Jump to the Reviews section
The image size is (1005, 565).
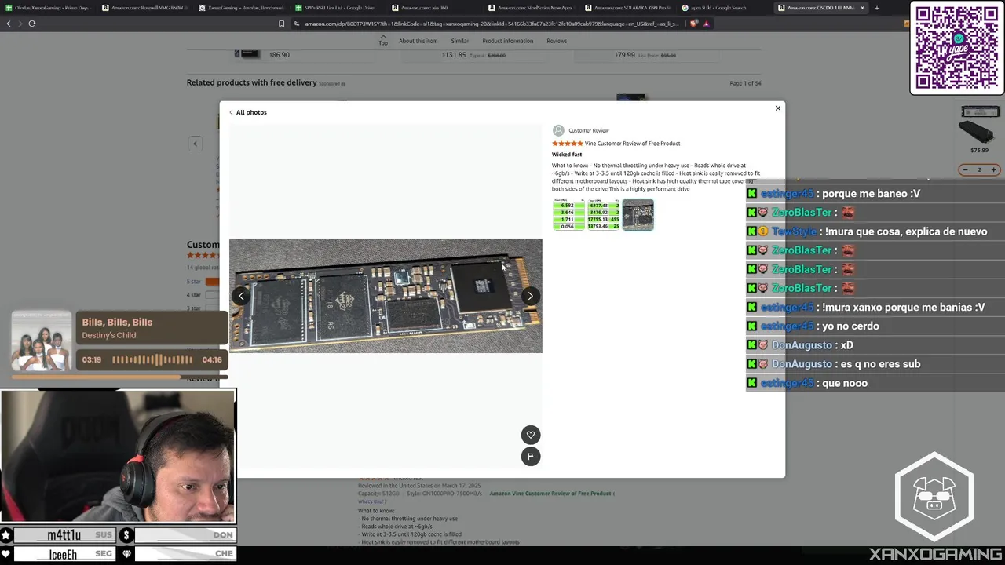557,41
